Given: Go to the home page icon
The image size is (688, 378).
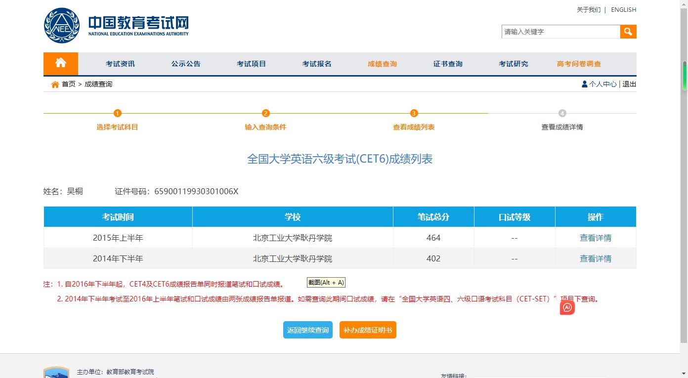Looking at the screenshot, I should tap(61, 63).
